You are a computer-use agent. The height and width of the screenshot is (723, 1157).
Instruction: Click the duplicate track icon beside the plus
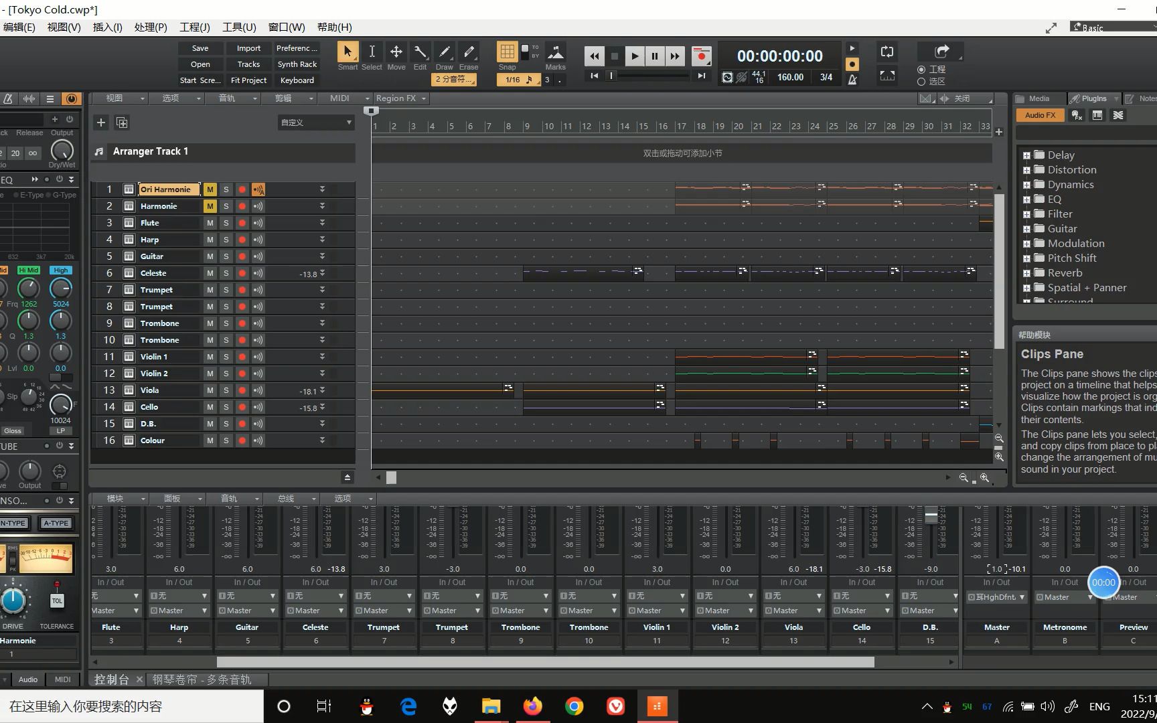tap(122, 123)
